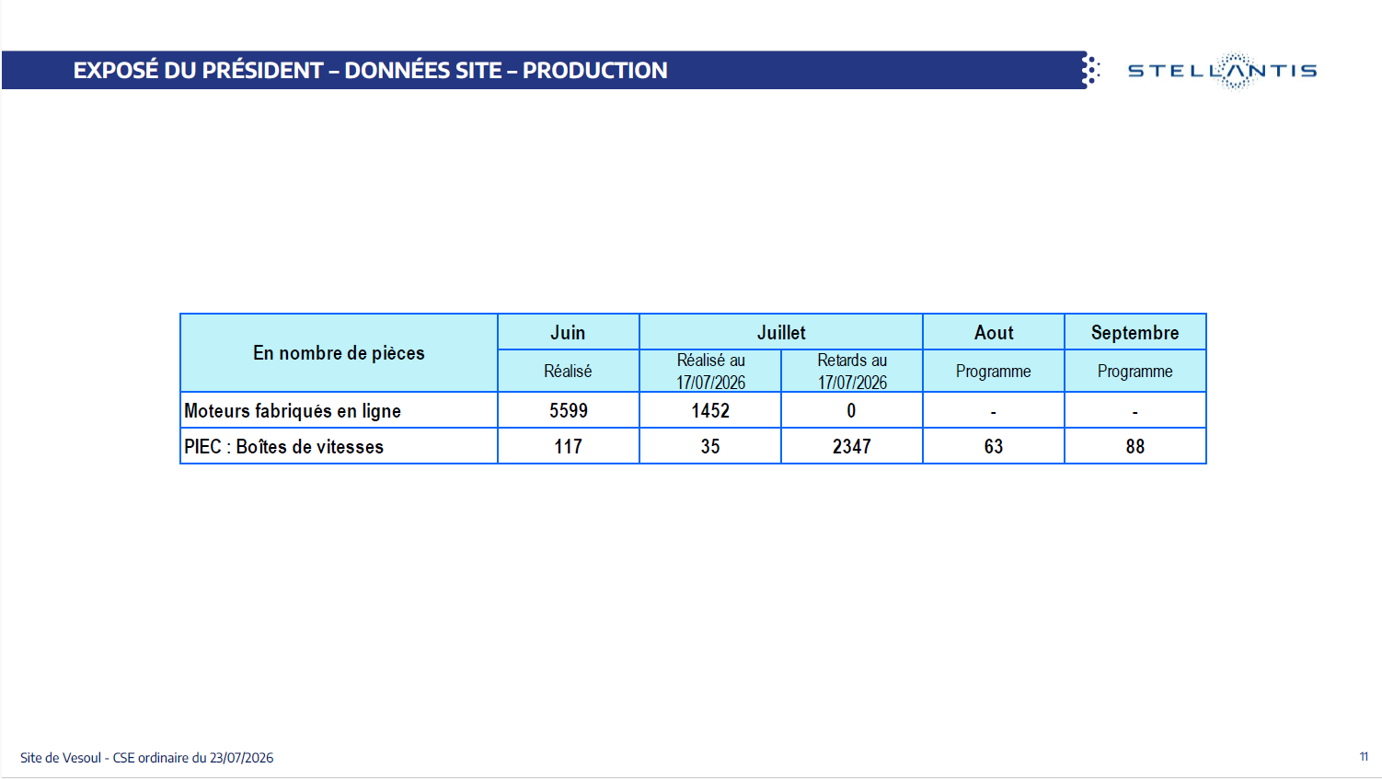Select the cell with value 5599
Screen dimensions: 1382x779
(x=568, y=410)
